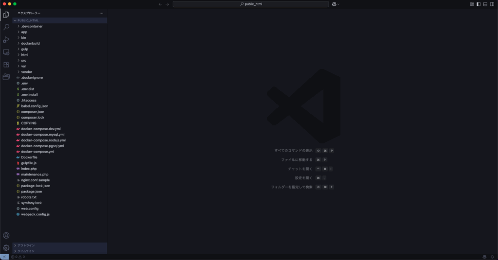
Task: Open Manage gear settings icon
Action: point(6,248)
